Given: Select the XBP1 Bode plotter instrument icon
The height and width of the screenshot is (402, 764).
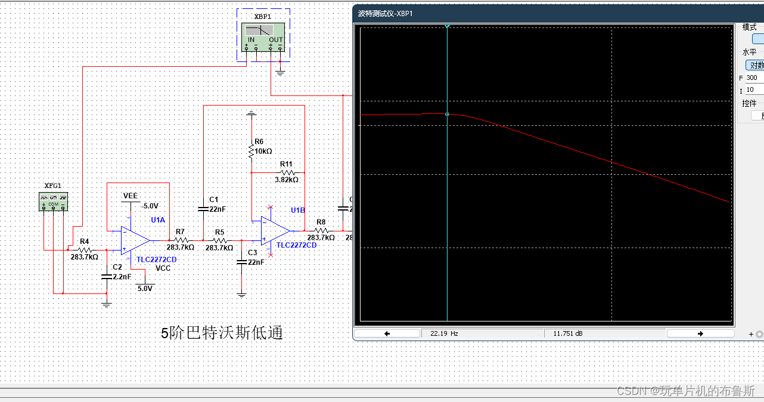Looking at the screenshot, I should coord(263,37).
